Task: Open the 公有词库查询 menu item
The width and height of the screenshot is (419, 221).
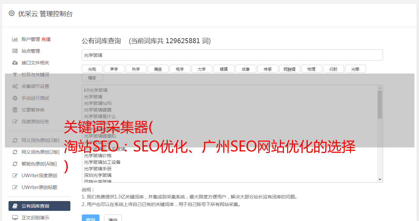Action: (x=39, y=206)
